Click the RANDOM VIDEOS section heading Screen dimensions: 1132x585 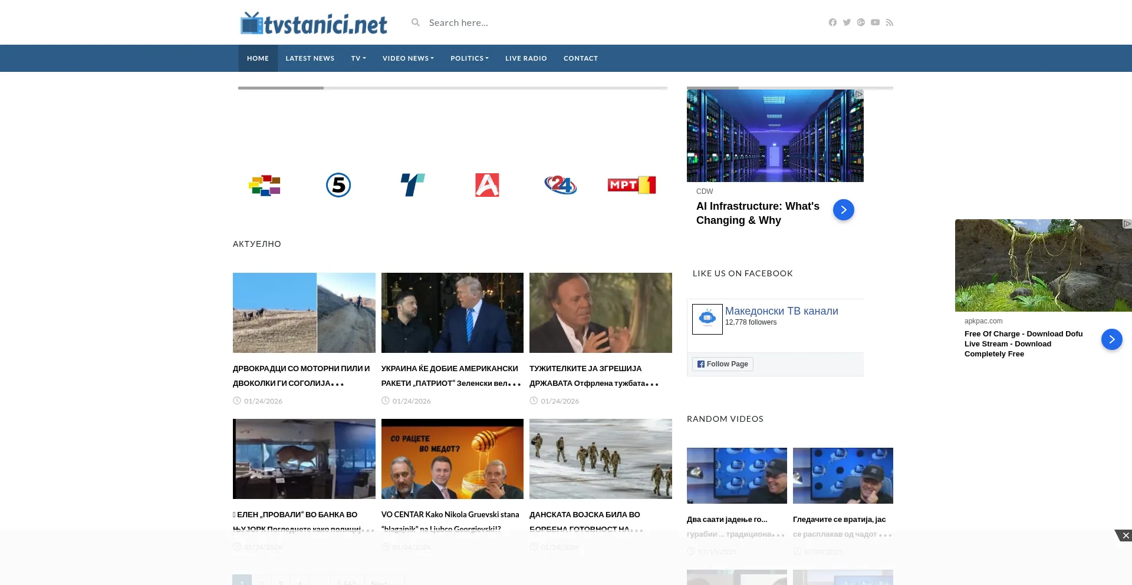click(725, 419)
